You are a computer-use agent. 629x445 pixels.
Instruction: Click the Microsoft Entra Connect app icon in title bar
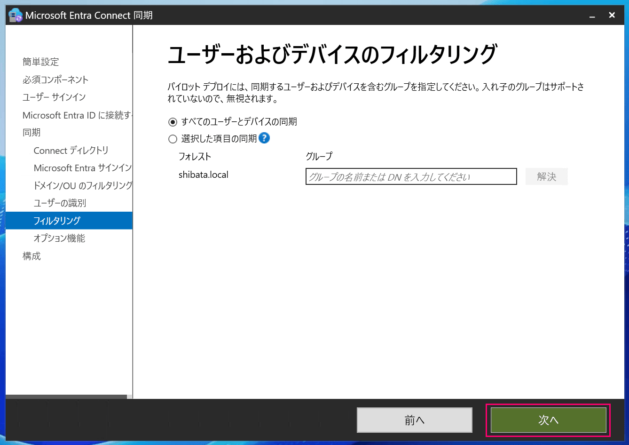click(16, 16)
